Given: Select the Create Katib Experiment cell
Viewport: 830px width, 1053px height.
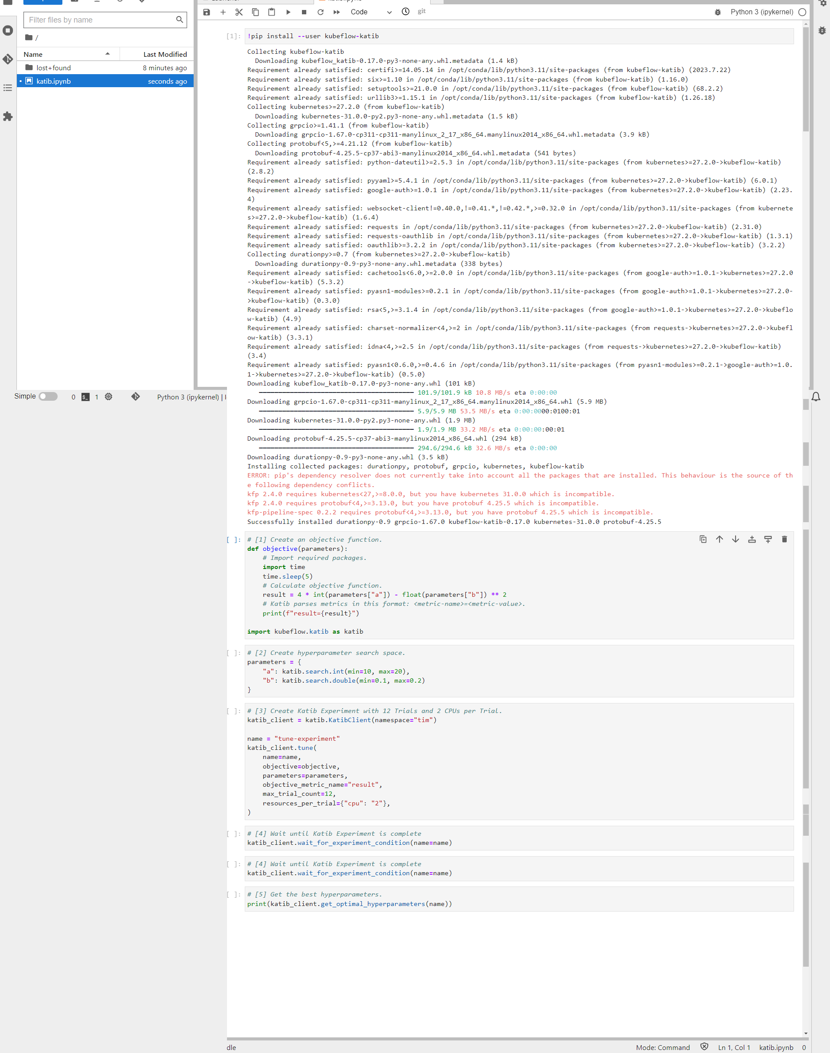Looking at the screenshot, I should click(x=519, y=761).
